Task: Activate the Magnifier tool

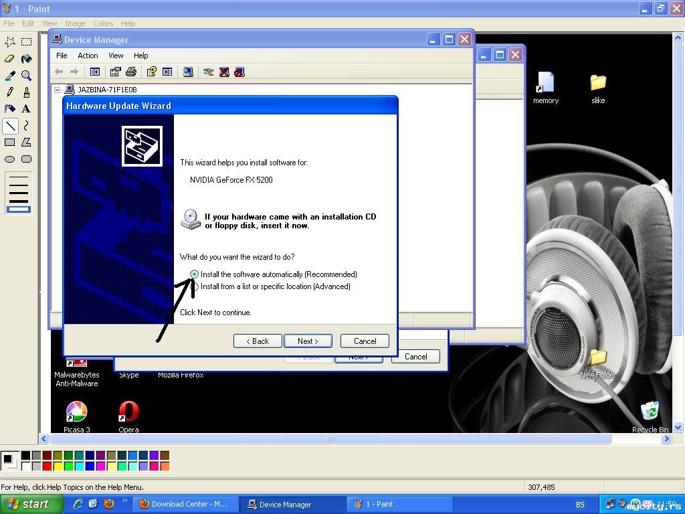Action: 26,76
